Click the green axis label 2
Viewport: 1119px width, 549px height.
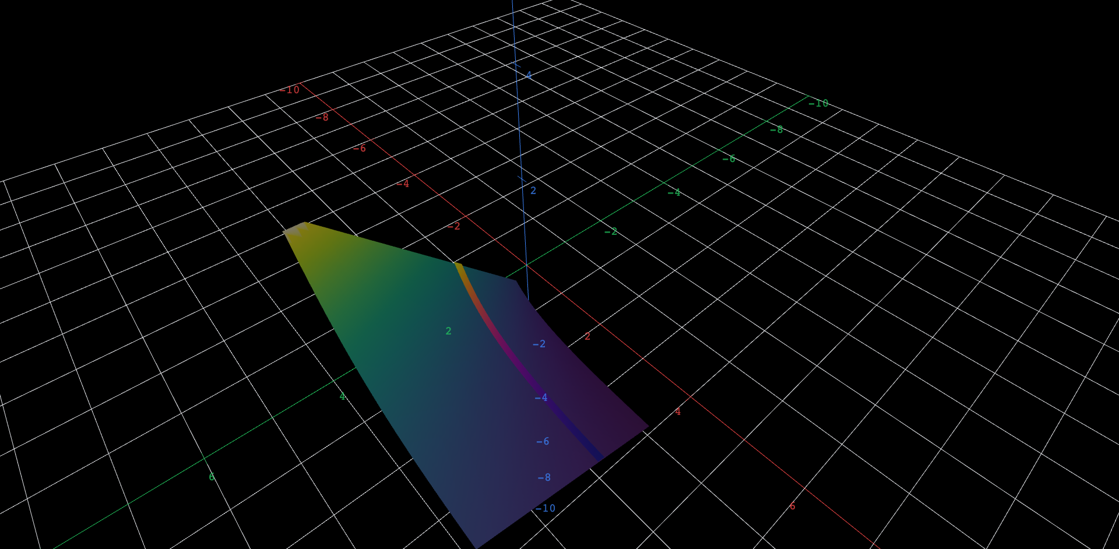[x=448, y=331]
